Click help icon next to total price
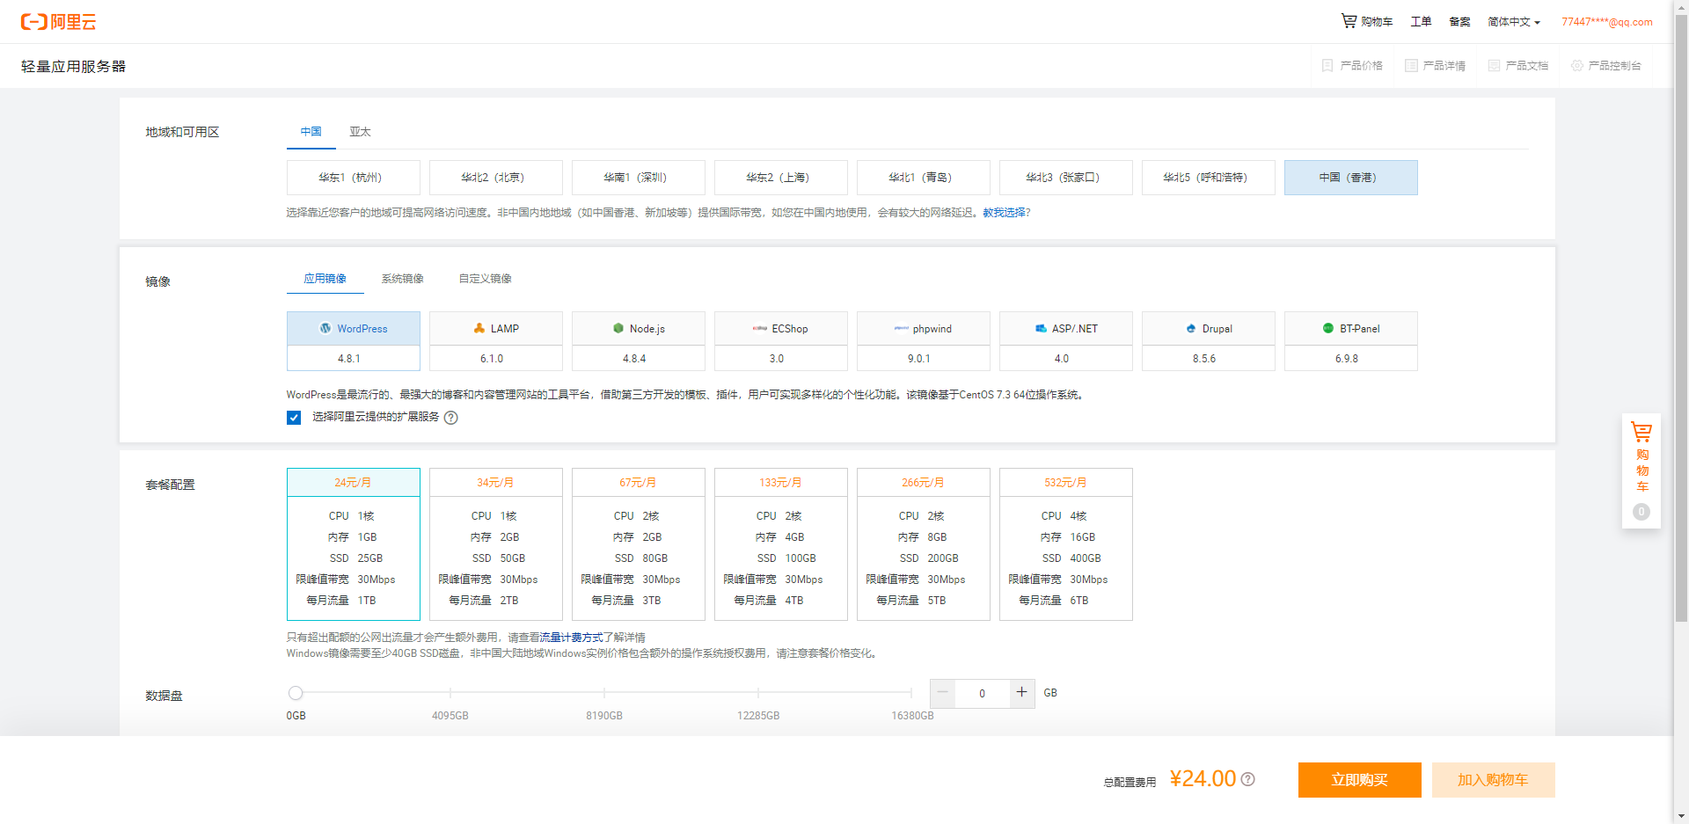Image resolution: width=1689 pixels, height=824 pixels. tap(1248, 779)
